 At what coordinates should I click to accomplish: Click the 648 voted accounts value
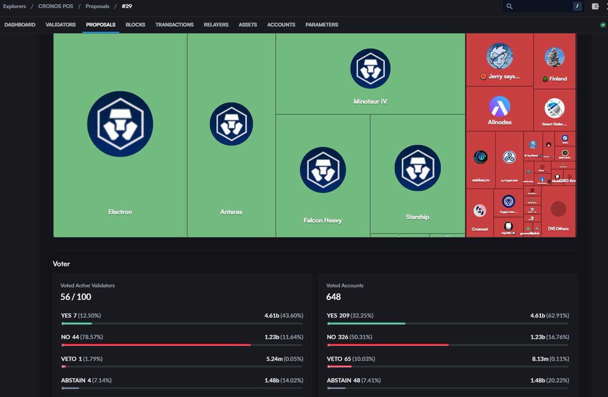click(333, 297)
